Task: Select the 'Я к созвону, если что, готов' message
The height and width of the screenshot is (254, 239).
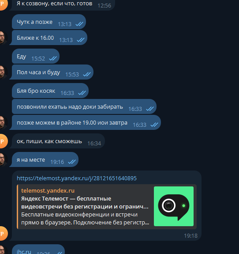Action: click(x=63, y=4)
